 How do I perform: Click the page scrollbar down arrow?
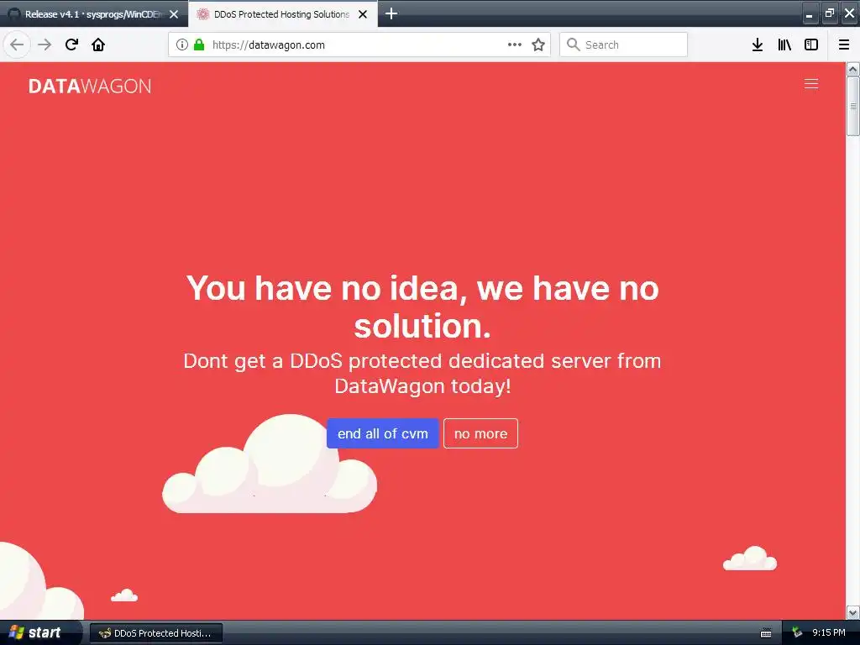pyautogui.click(x=852, y=612)
